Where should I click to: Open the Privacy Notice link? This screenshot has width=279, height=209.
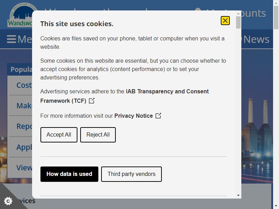134,116
